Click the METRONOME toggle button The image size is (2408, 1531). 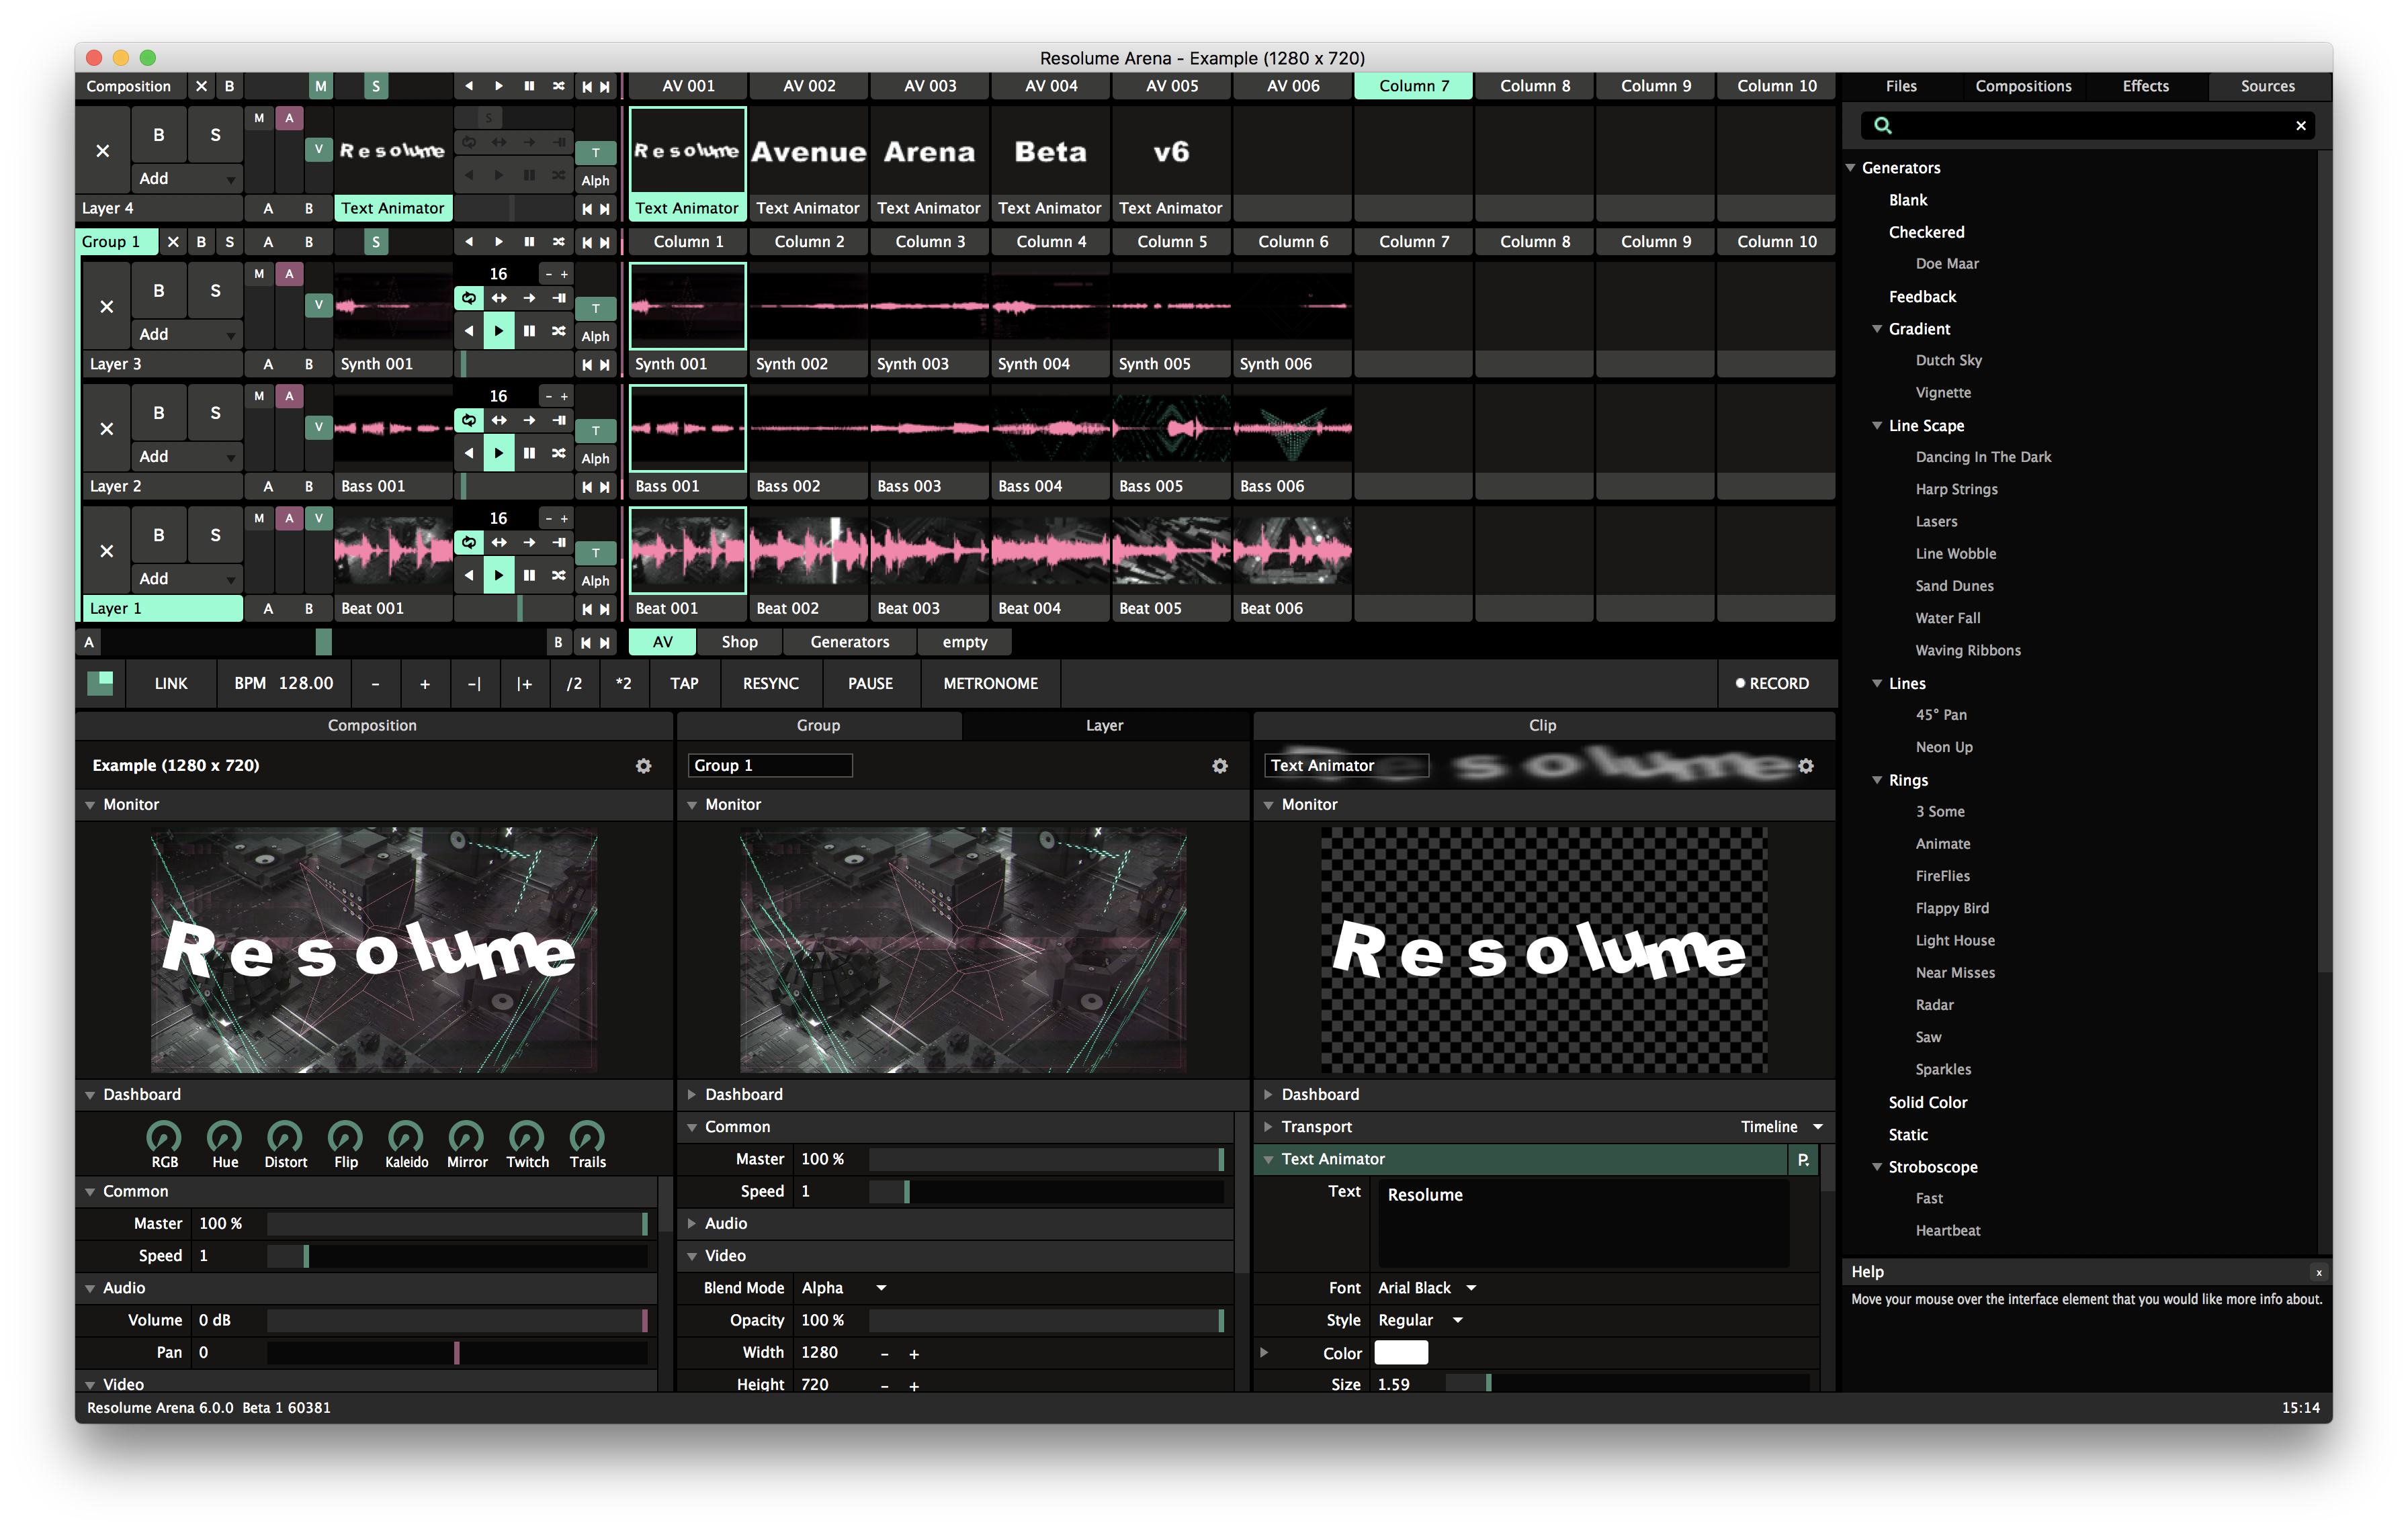(988, 682)
